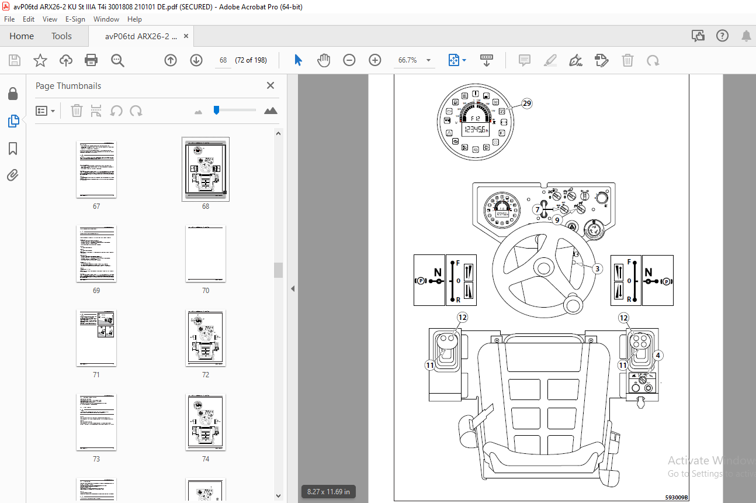Toggle the scrolling mode keyboard icon
The height and width of the screenshot is (503, 756).
pyautogui.click(x=487, y=60)
